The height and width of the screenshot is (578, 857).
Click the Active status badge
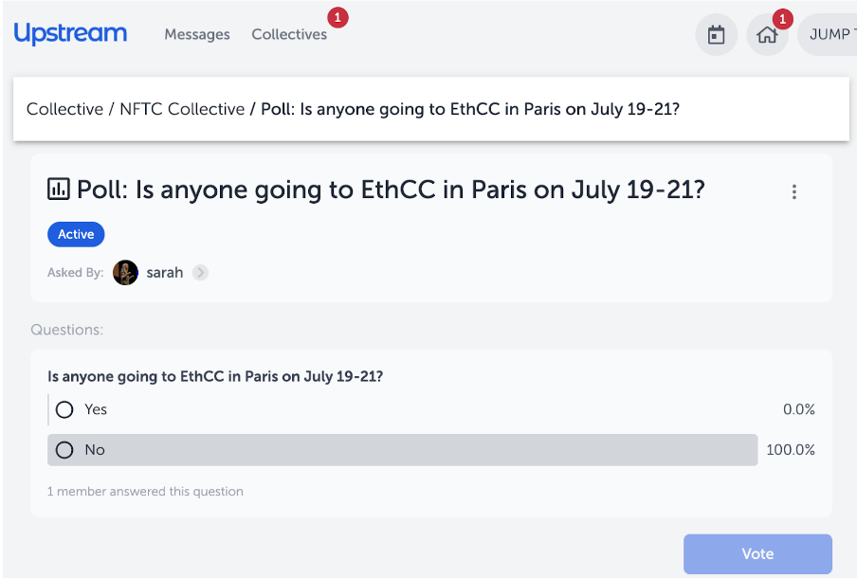point(76,234)
